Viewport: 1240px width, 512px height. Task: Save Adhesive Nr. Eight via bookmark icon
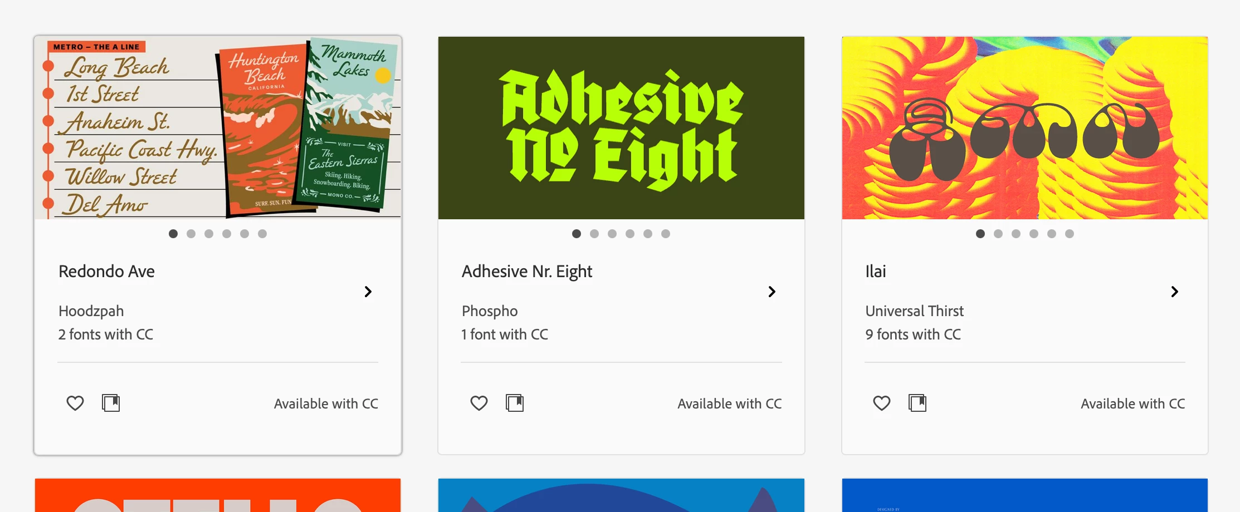(x=515, y=403)
